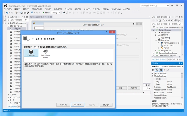187x116 pixels.
Task: Click the Home icon in Solution Explorer
Action: coord(160,21)
